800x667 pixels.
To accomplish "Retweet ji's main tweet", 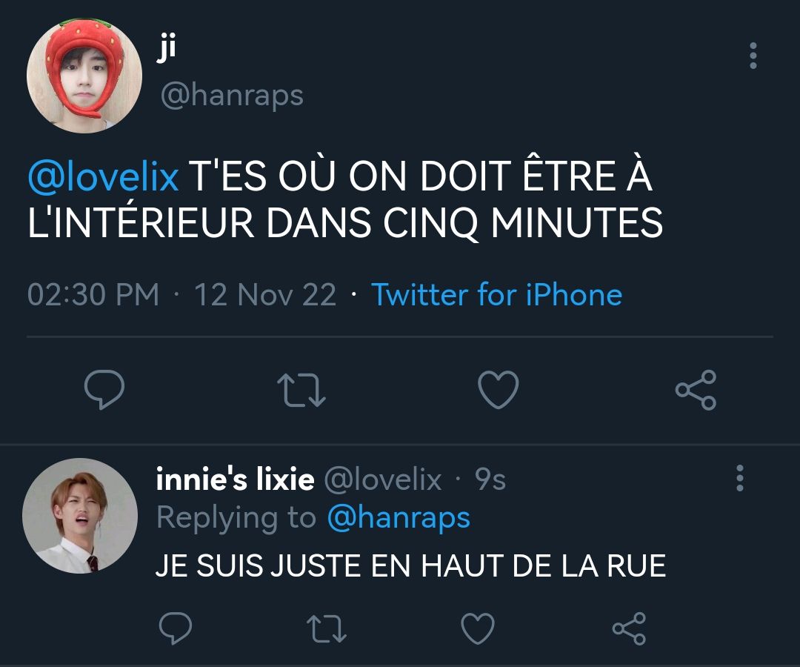I will [x=301, y=391].
